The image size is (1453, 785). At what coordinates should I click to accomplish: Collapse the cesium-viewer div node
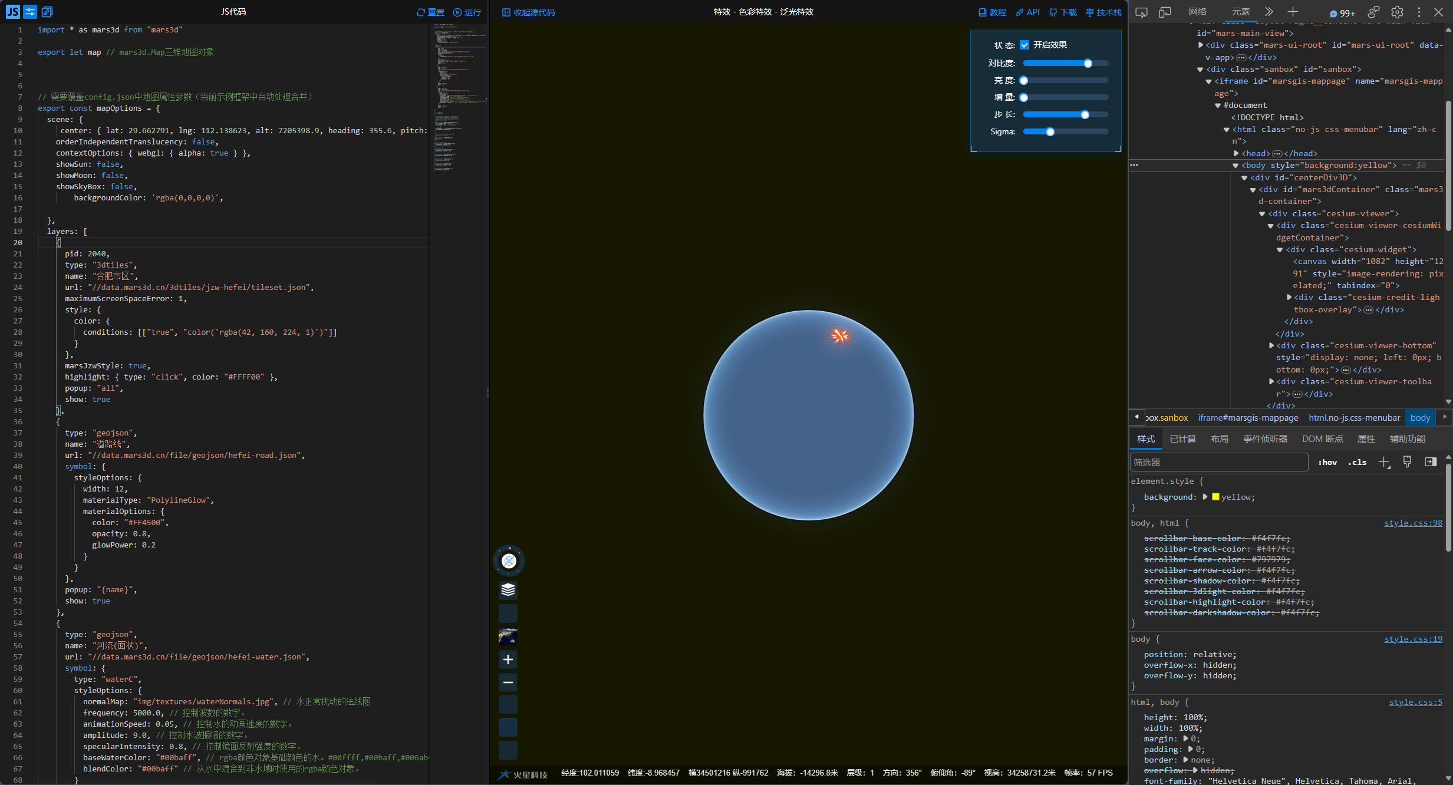coord(1262,214)
